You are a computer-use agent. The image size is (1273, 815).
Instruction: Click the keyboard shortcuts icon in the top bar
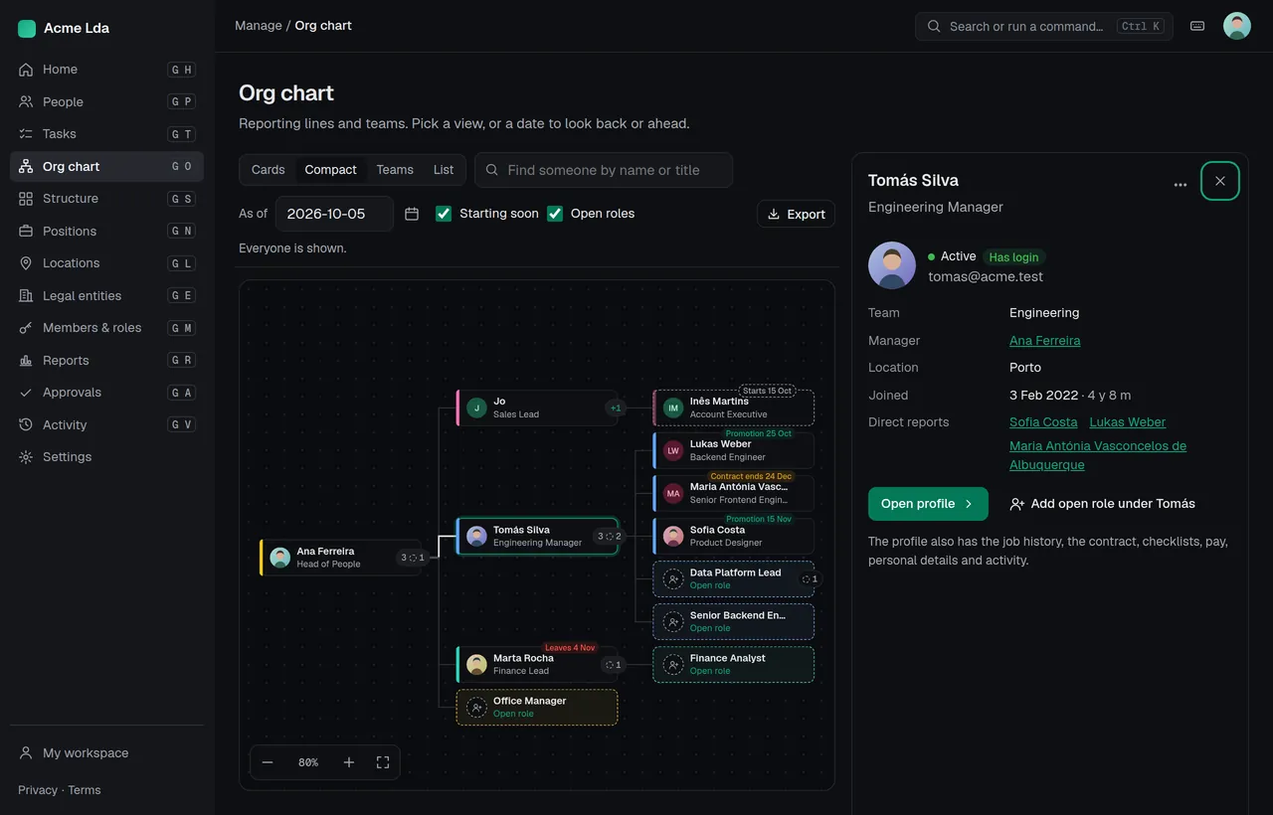tap(1197, 26)
